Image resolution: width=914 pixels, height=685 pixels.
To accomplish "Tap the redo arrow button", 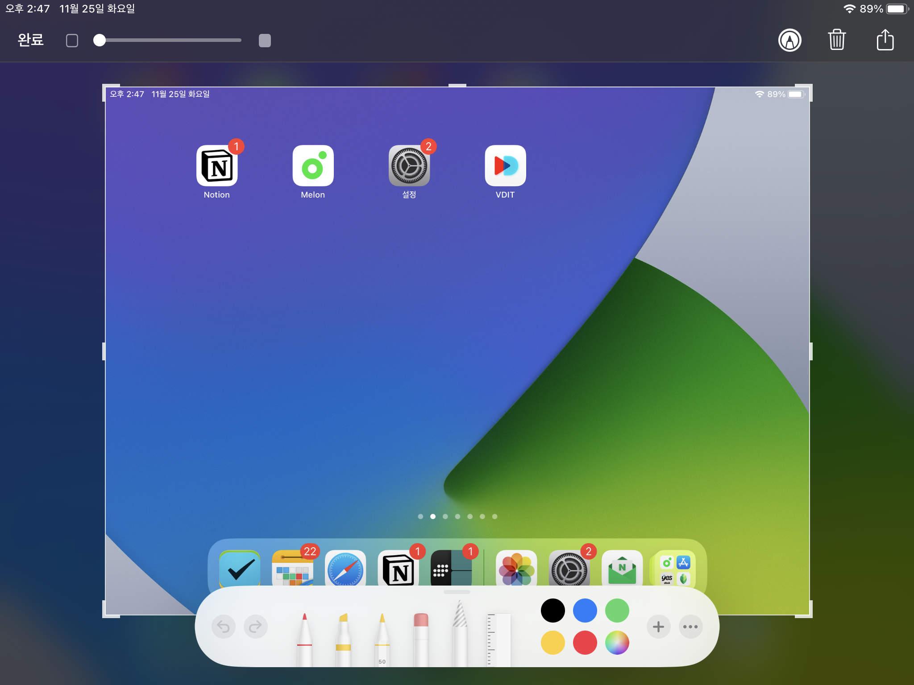I will pyautogui.click(x=255, y=627).
